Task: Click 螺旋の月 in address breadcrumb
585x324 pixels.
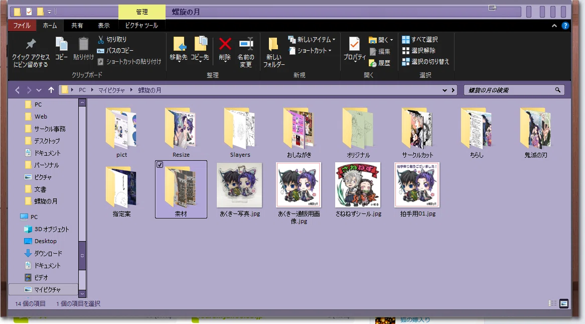Action: point(150,90)
